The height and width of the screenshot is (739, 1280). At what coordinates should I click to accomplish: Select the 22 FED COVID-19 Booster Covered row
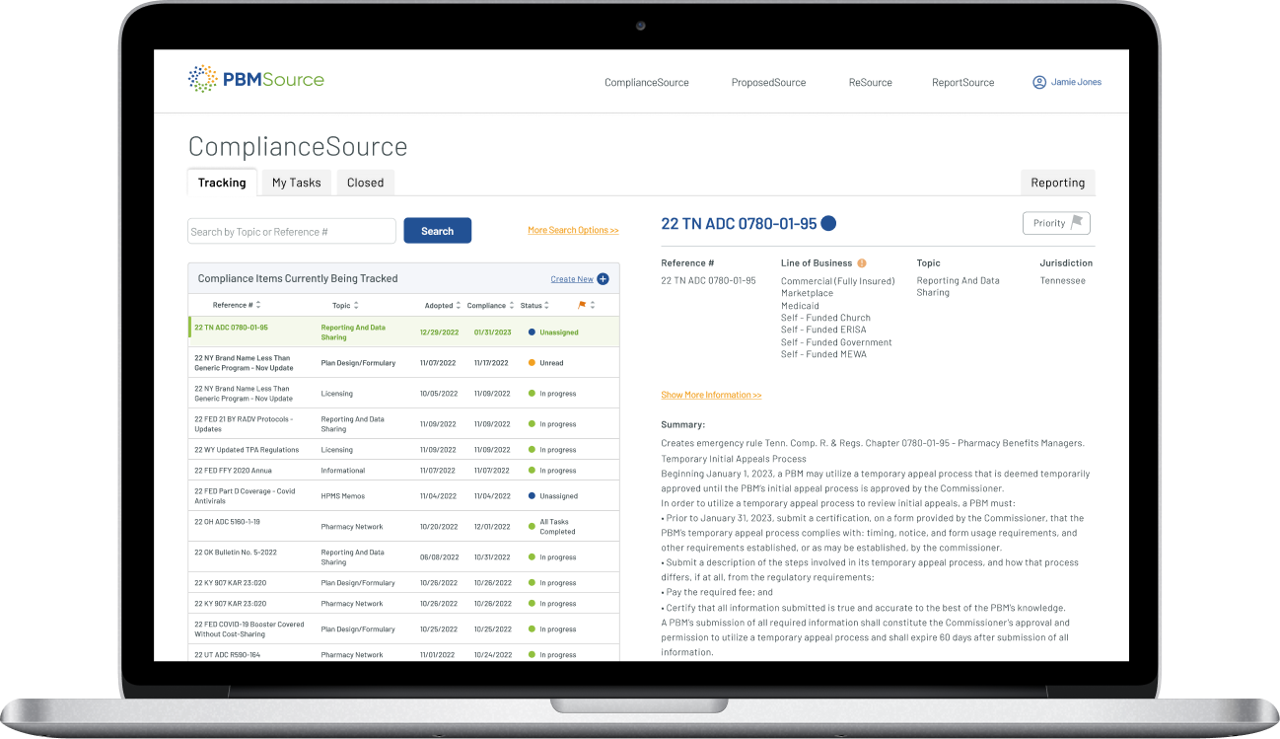click(x=404, y=629)
